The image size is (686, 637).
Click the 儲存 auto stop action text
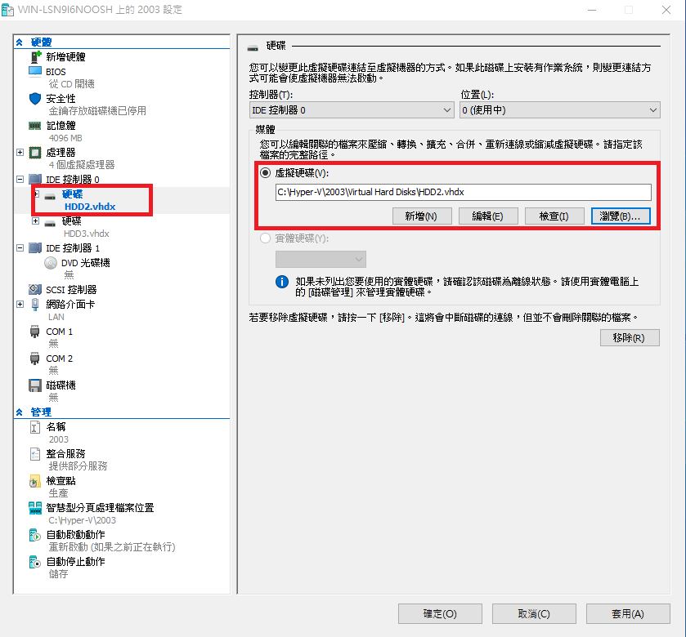coord(58,574)
